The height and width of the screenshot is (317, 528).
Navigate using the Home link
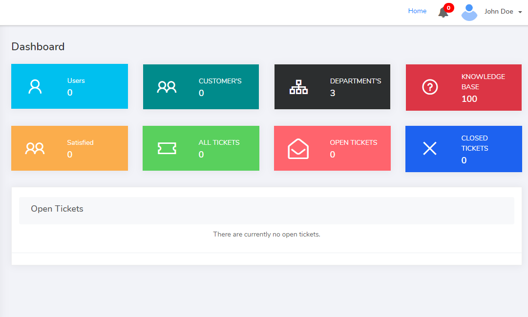(x=417, y=11)
